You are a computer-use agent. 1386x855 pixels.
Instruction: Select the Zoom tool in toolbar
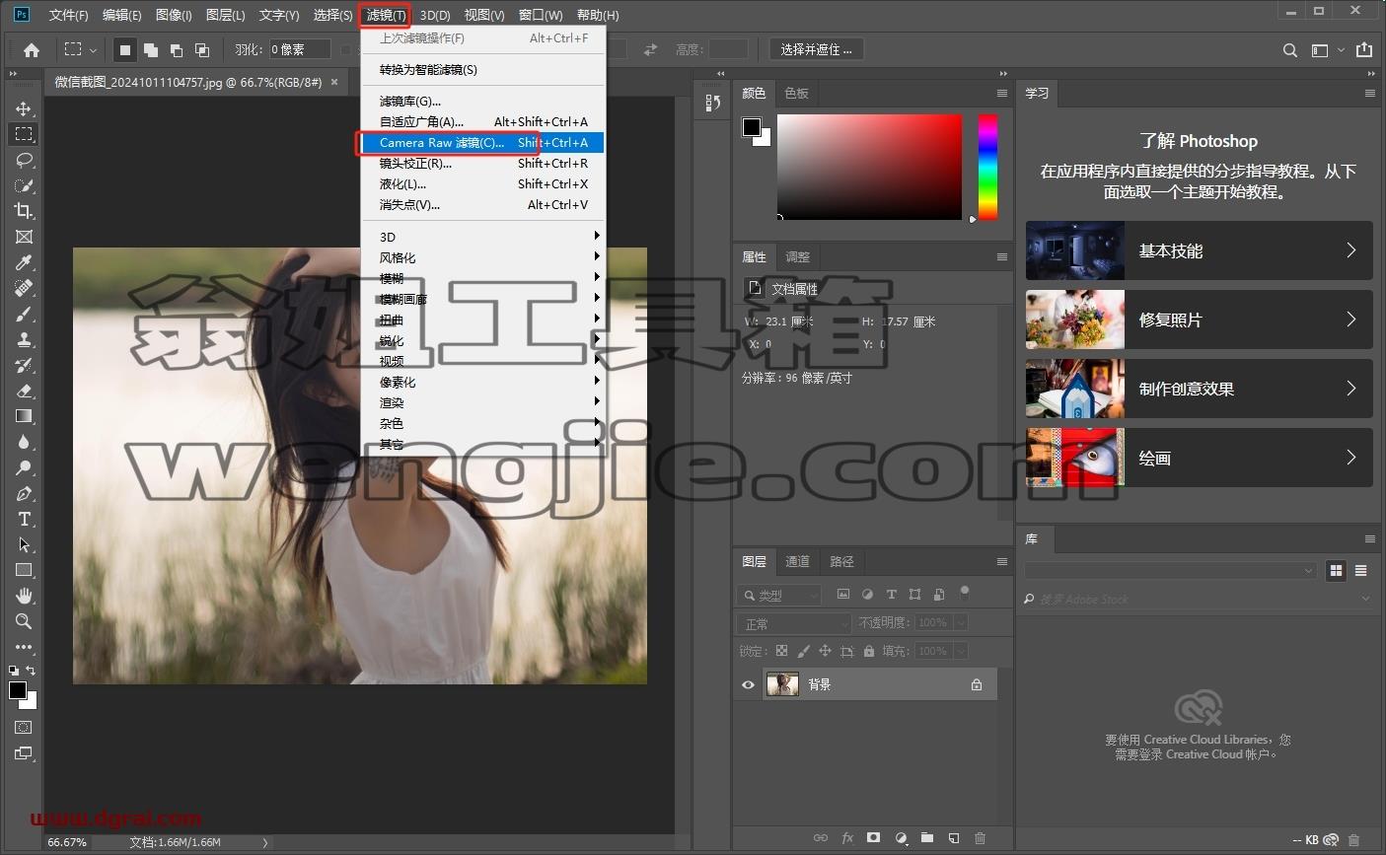[24, 621]
